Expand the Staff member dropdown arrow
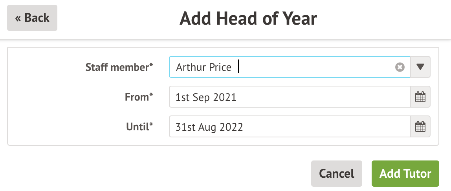This screenshot has width=451, height=191. pos(420,67)
